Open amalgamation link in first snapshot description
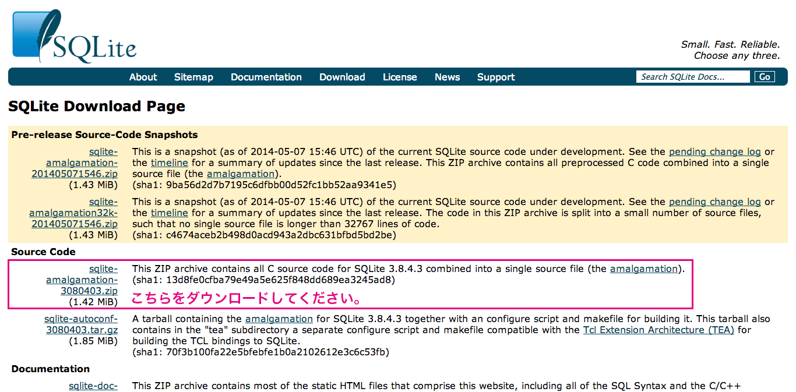796x392 pixels. (240, 174)
